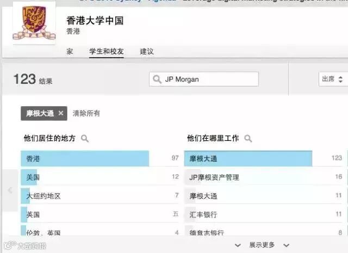Select the 摩根大通 employer row with 11
The height and width of the screenshot is (253, 348).
pyautogui.click(x=263, y=196)
